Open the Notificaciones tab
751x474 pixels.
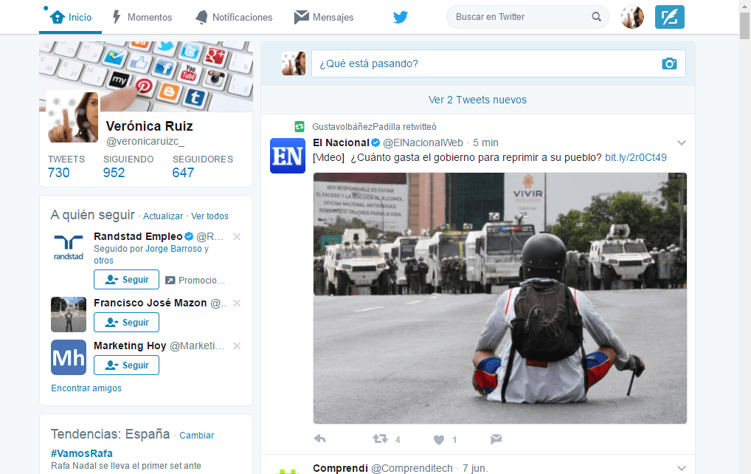tap(234, 17)
